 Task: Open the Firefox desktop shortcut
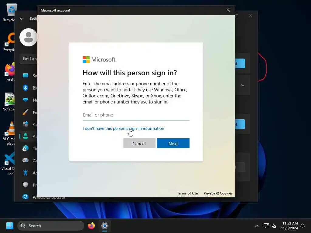point(9,72)
